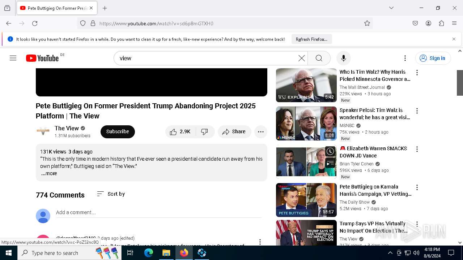Open the Sort by comments dropdown
The image size is (463, 260).
click(x=111, y=194)
